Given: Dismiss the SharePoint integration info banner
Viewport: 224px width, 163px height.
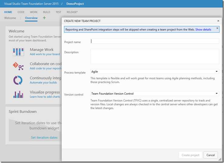Looking at the screenshot, I should [217, 28].
